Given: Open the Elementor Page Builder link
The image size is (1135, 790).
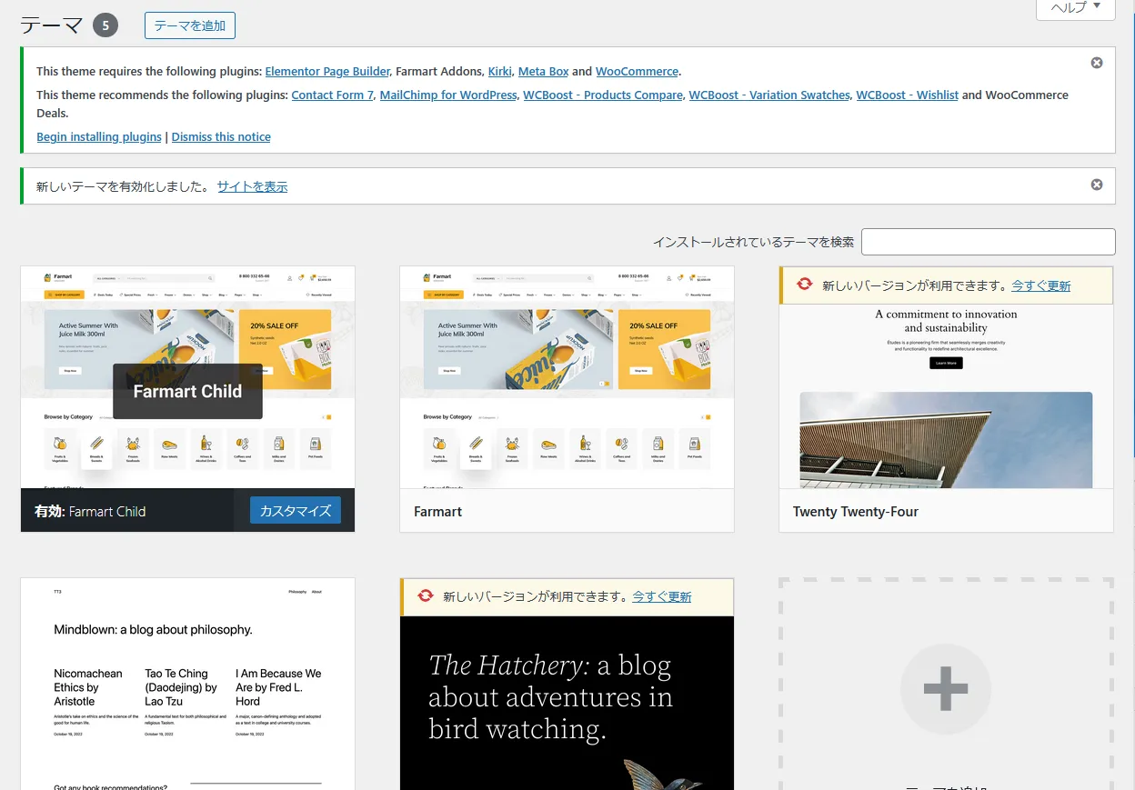Looking at the screenshot, I should pyautogui.click(x=327, y=71).
